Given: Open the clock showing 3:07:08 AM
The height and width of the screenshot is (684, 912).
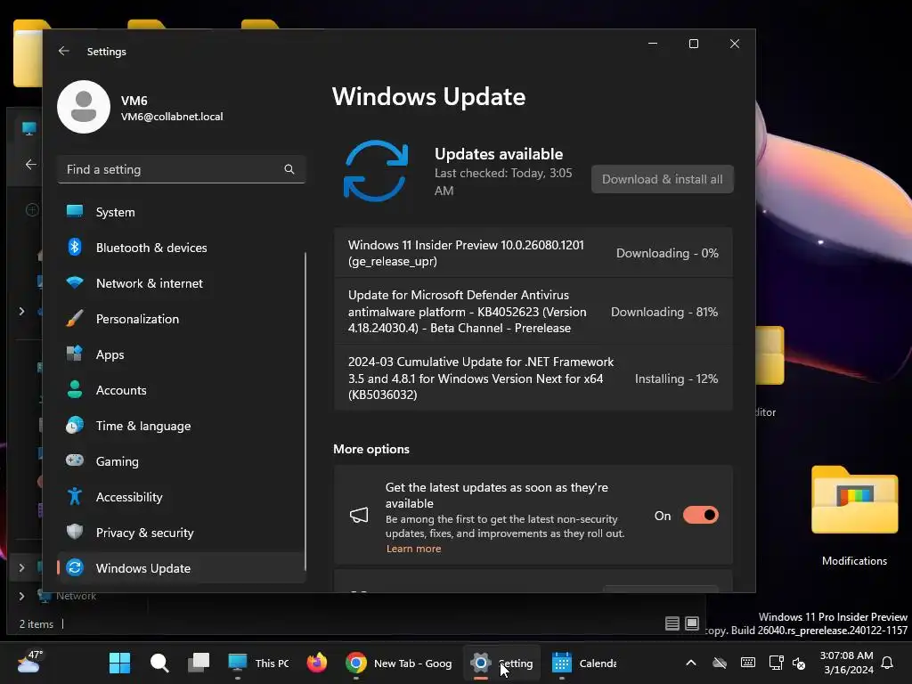Looking at the screenshot, I should (846, 663).
